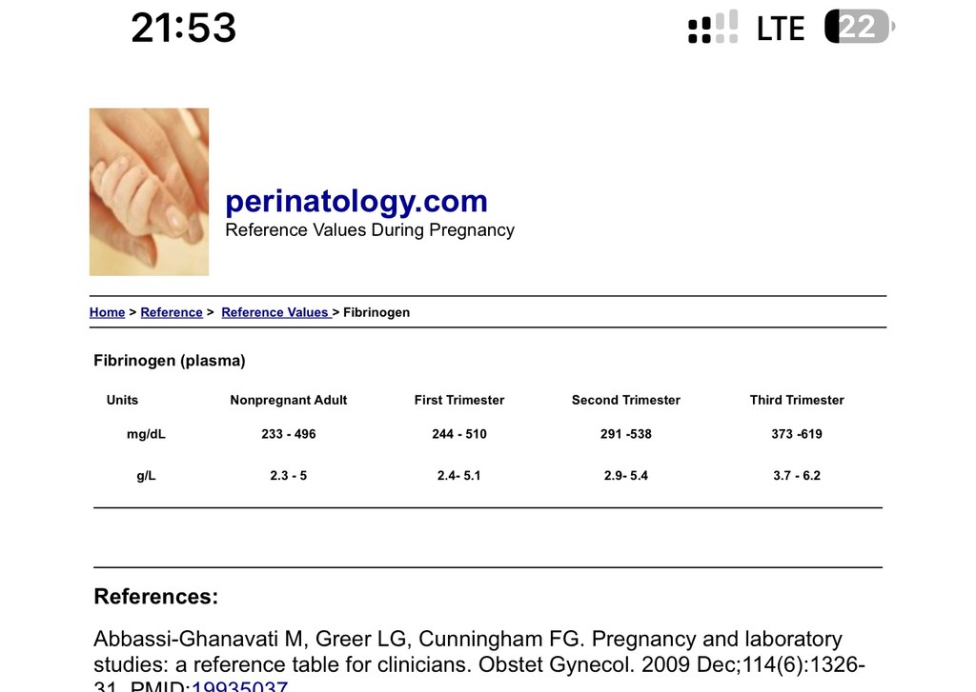Click the Nonpregnant Adult column header

pos(288,400)
